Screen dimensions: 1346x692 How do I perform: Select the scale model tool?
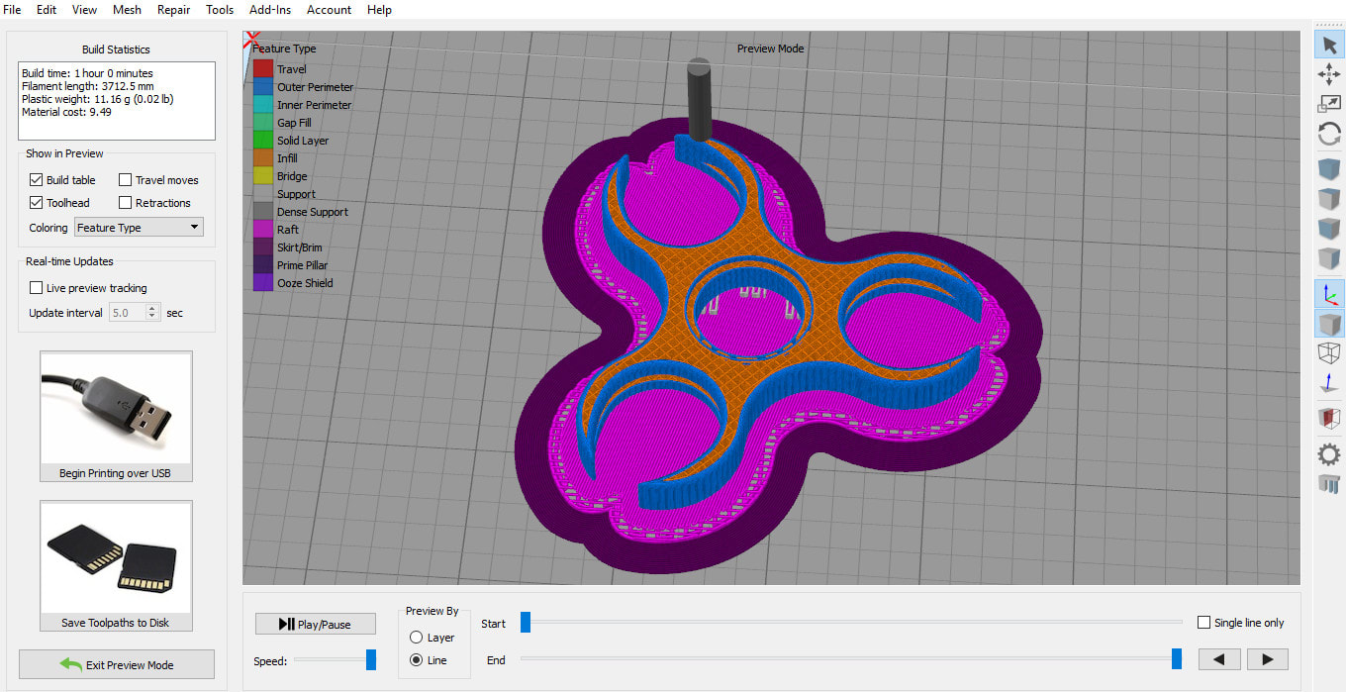click(x=1329, y=103)
